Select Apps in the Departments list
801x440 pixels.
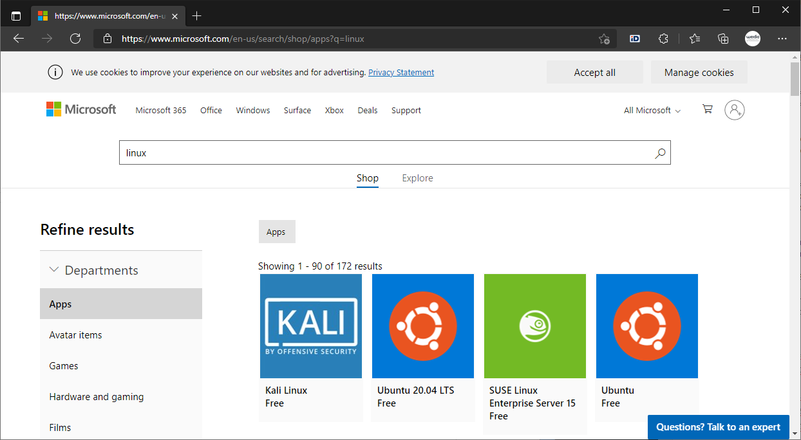(x=121, y=304)
